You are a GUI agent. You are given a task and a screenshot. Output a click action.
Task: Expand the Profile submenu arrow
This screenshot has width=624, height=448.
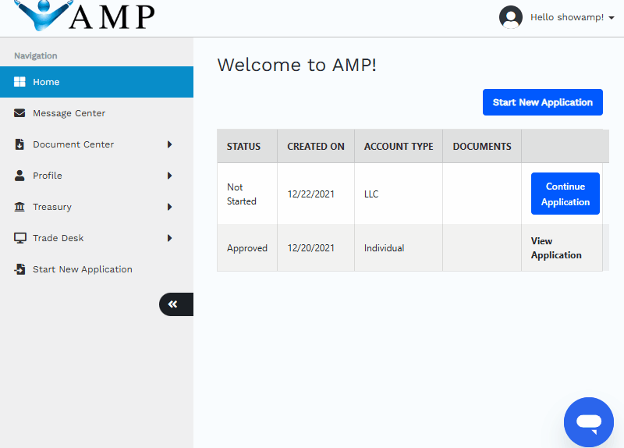click(169, 176)
